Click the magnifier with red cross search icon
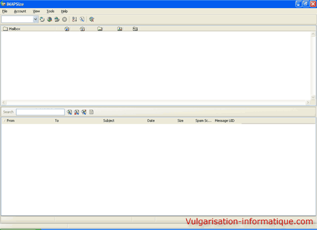Image resolution: width=317 pixels, height=230 pixels. click(x=77, y=112)
